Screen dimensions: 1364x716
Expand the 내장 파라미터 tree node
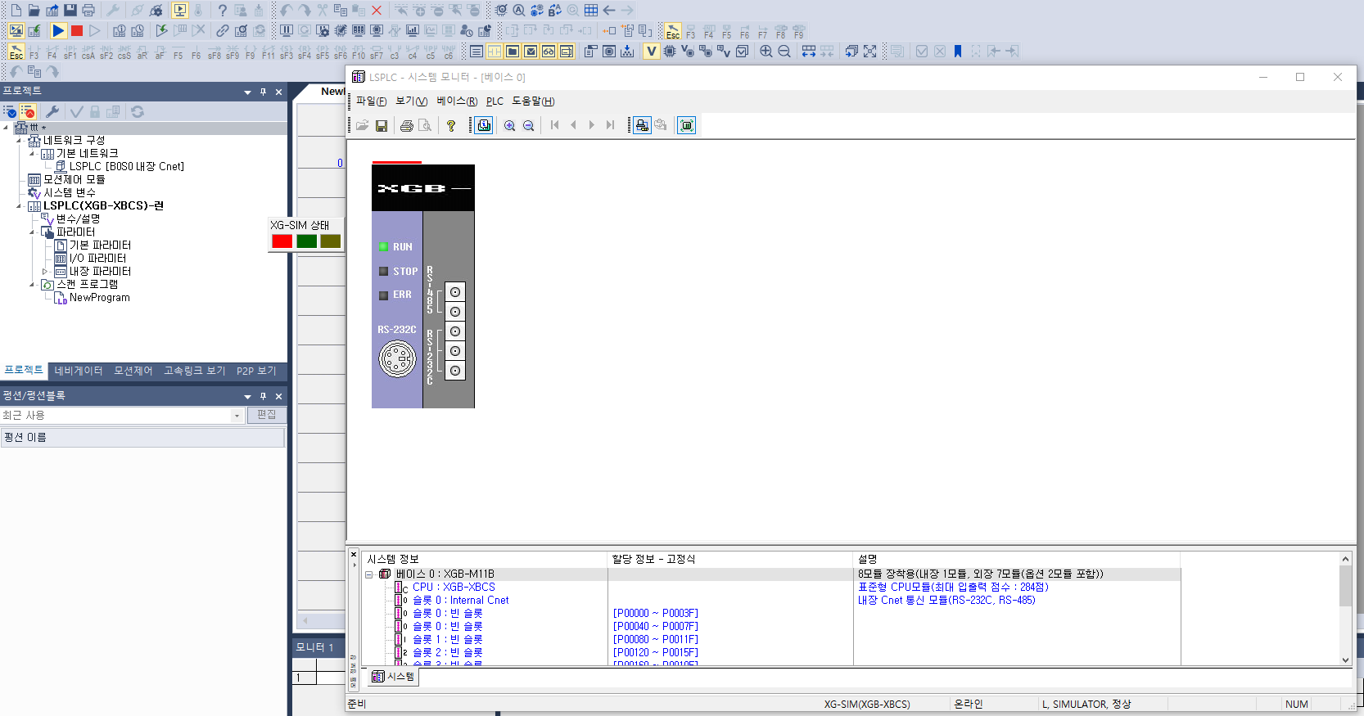45,272
